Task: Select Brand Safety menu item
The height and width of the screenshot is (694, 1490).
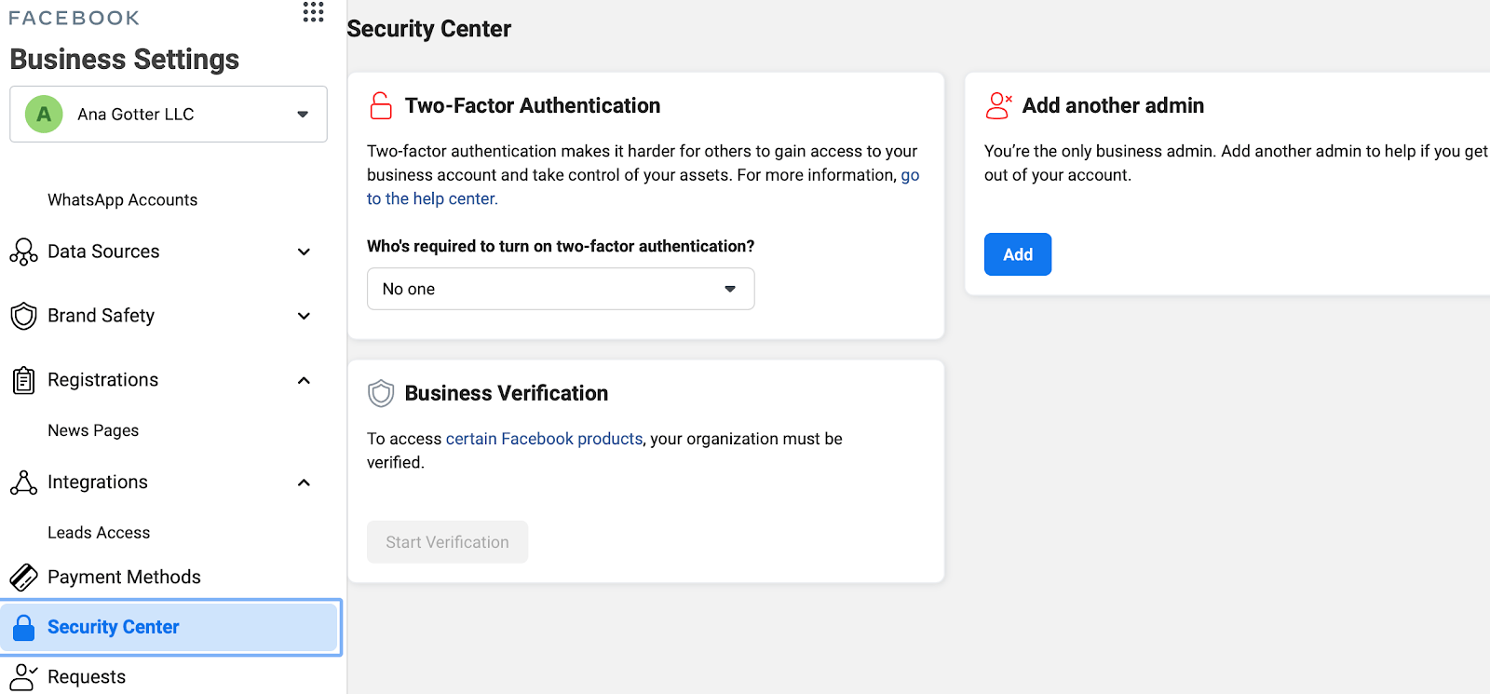Action: tap(101, 316)
